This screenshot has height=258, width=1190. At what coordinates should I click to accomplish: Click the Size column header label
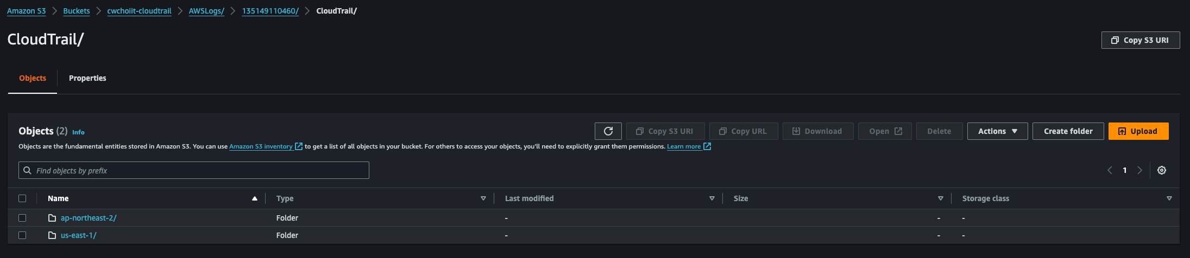click(741, 198)
